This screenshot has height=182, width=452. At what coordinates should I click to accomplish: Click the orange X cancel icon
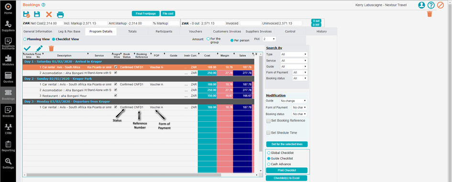tap(49, 14)
